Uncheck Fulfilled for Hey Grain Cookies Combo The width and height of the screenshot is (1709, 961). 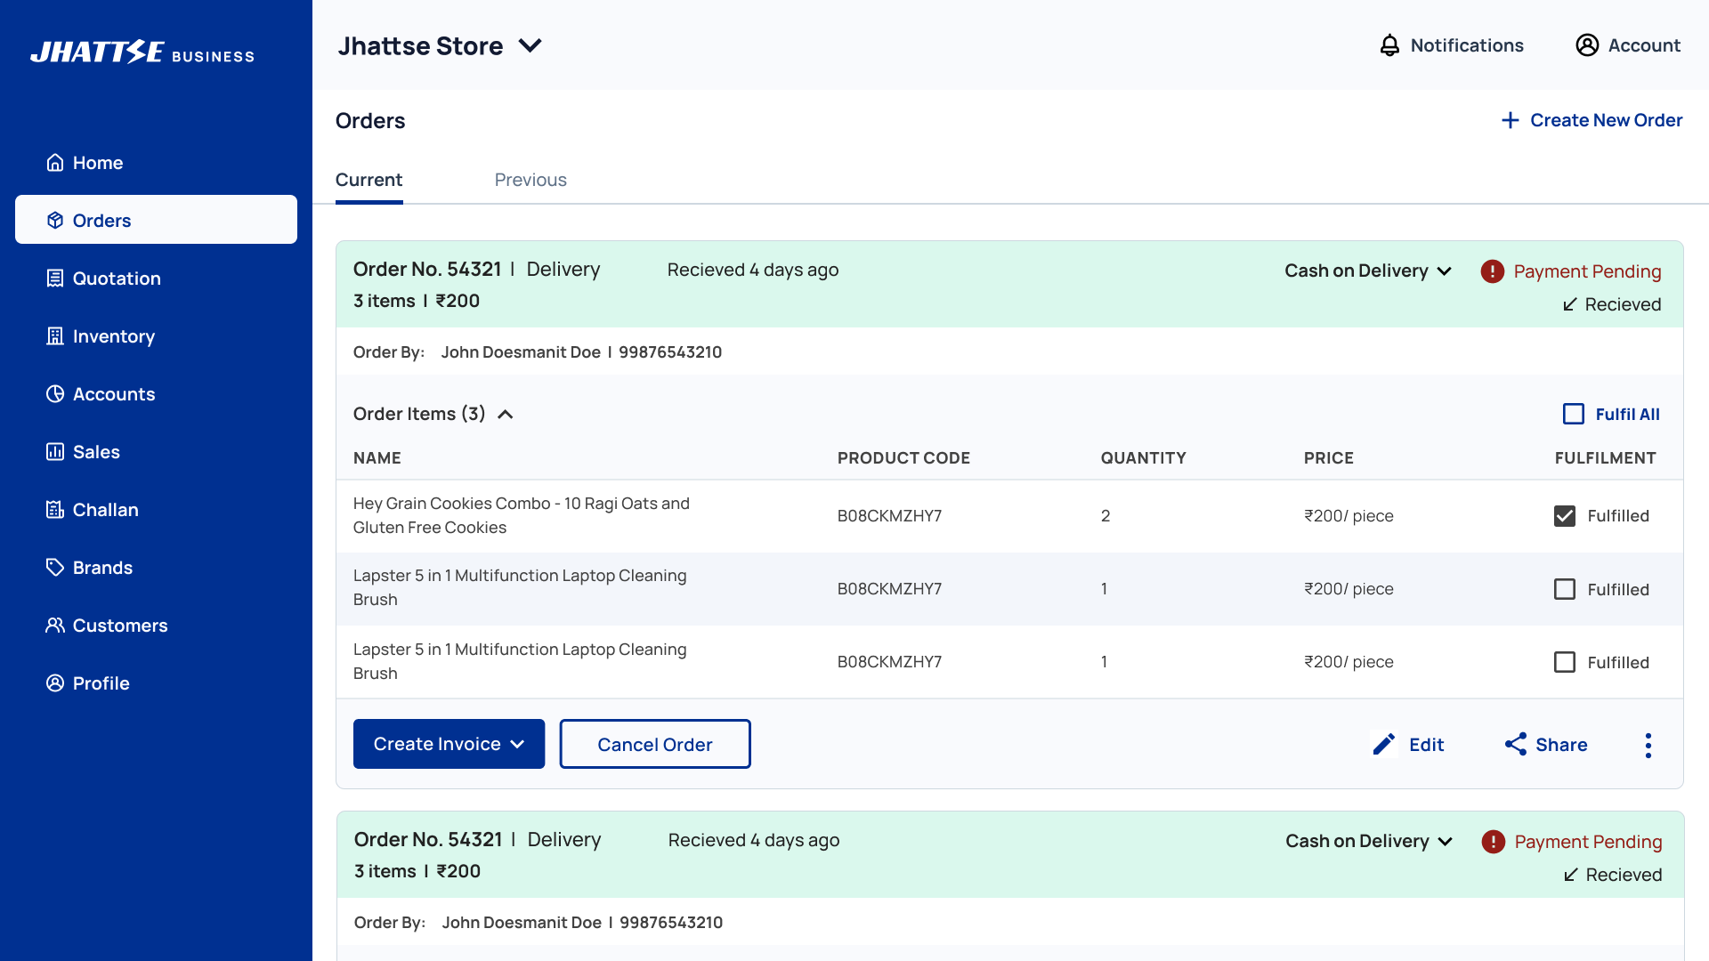1565,516
